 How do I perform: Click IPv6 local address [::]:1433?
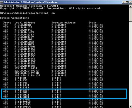click(22, 85)
